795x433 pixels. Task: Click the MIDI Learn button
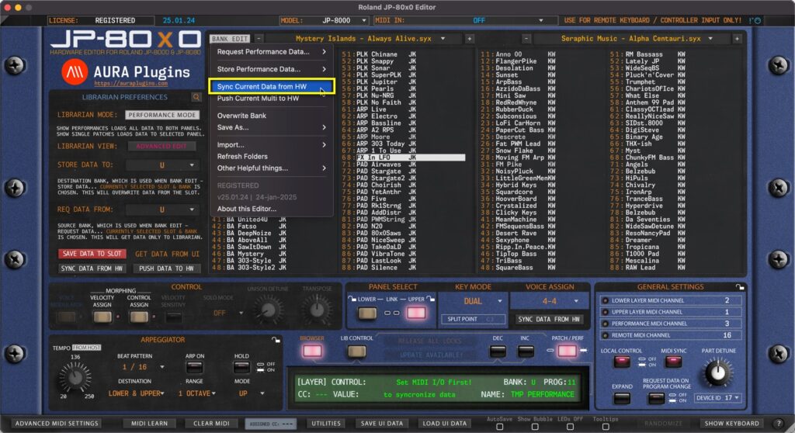click(149, 424)
